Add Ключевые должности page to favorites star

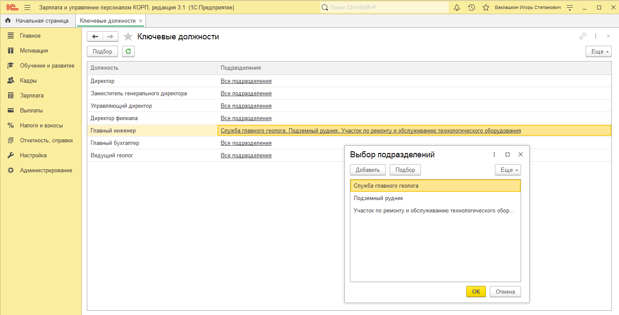point(128,37)
